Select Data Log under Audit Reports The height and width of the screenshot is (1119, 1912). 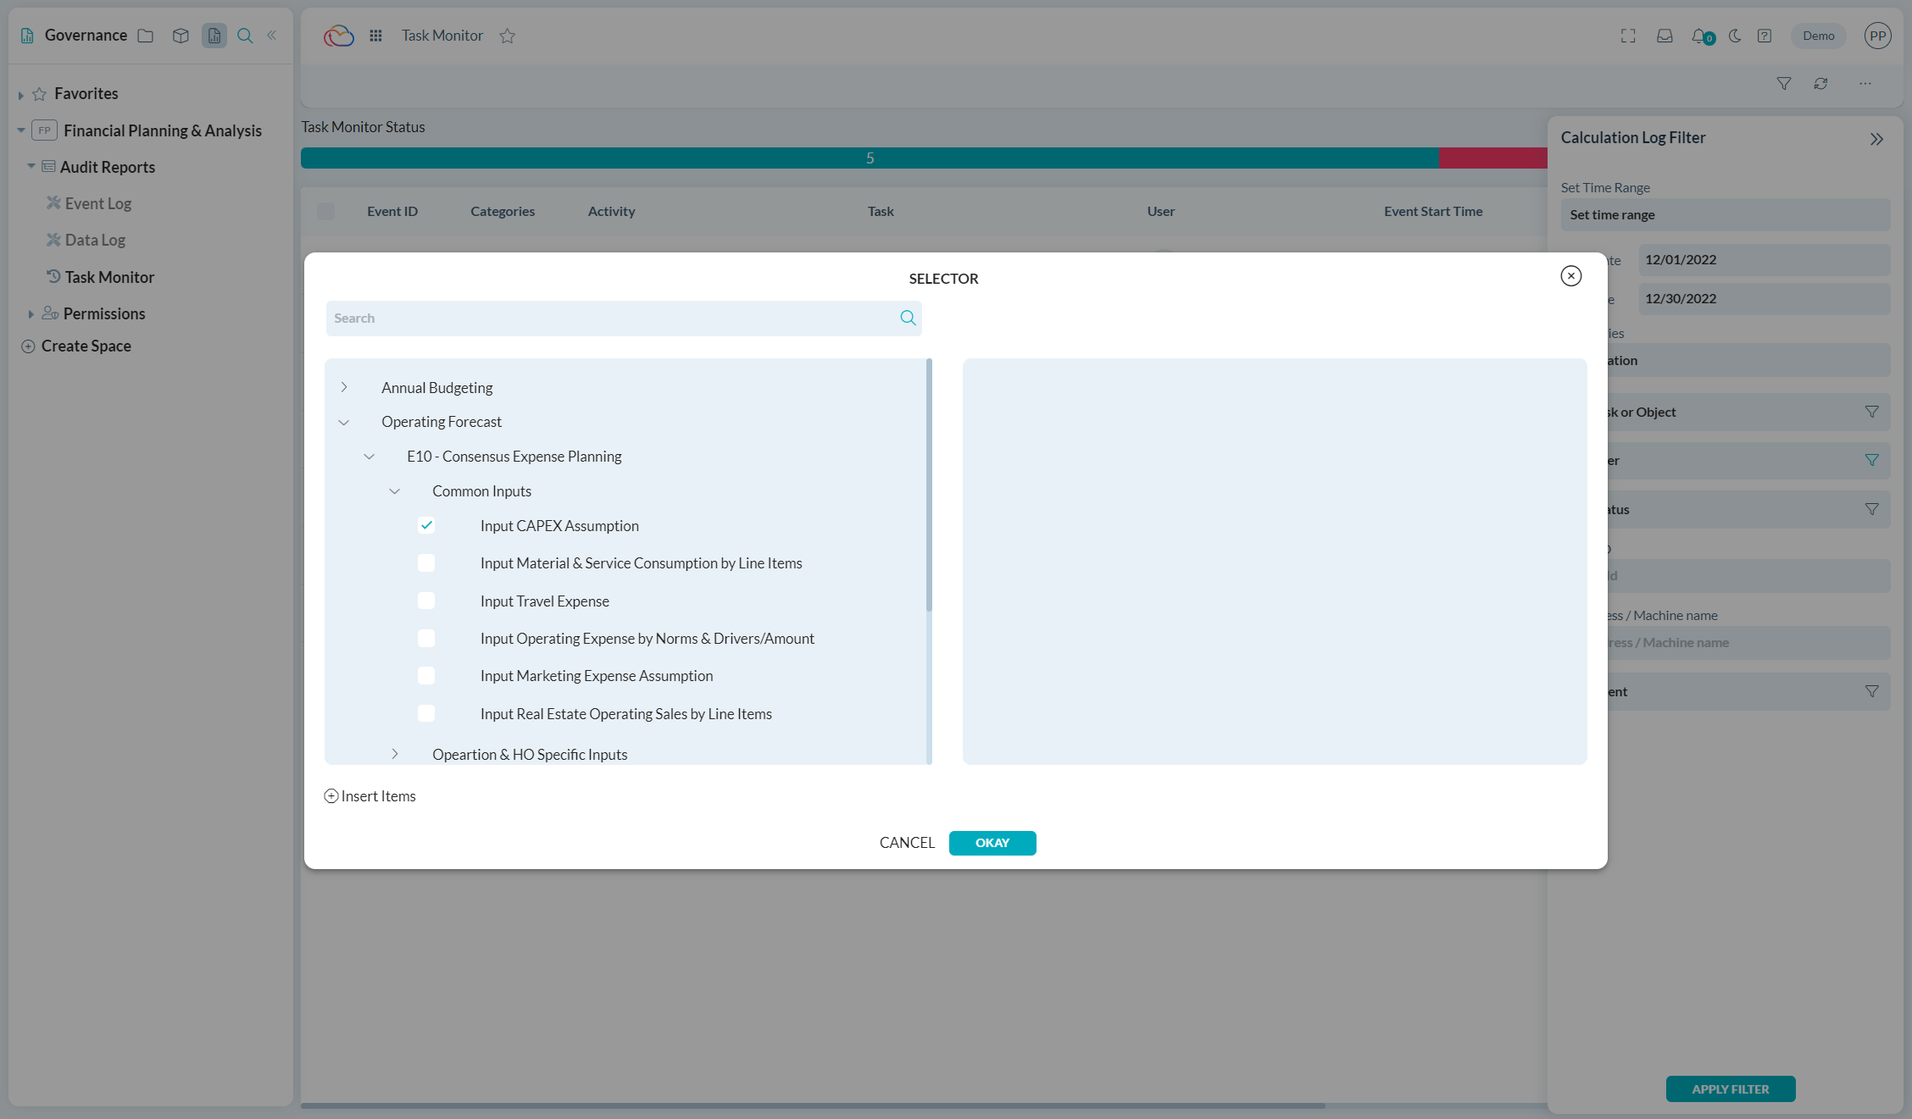[95, 240]
